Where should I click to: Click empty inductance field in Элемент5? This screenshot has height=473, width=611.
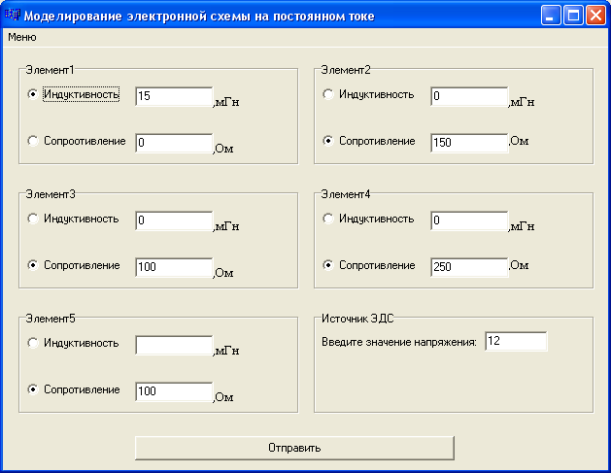point(174,345)
